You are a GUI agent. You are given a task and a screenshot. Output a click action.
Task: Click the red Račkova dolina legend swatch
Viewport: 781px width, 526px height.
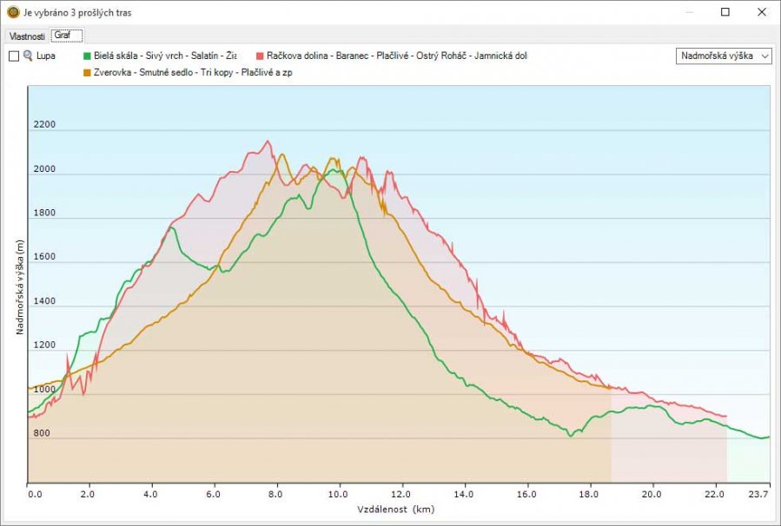coord(261,56)
